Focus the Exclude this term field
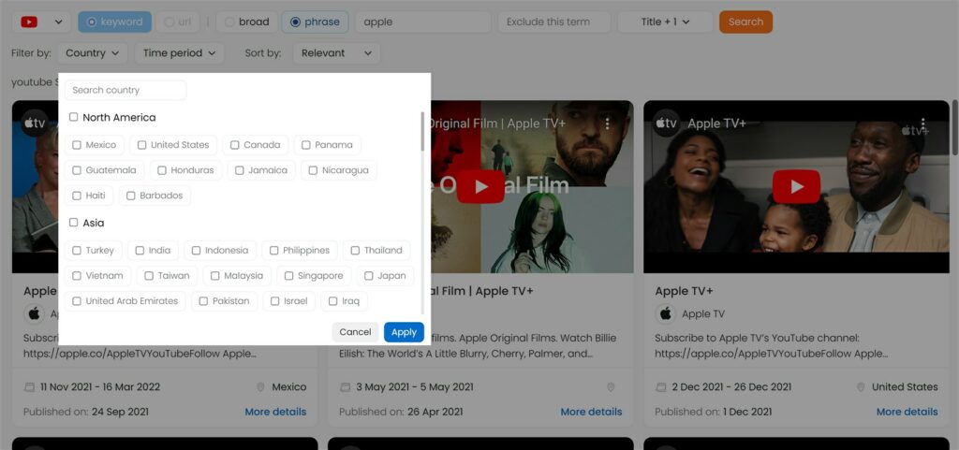The width and height of the screenshot is (959, 450). tap(554, 22)
